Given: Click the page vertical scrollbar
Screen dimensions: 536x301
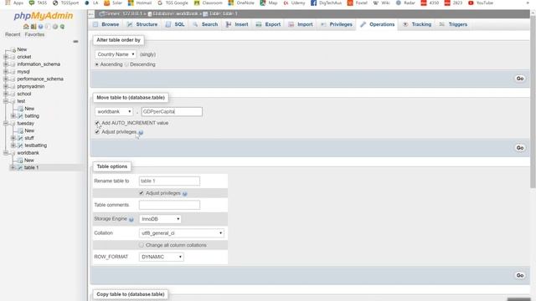Looking at the screenshot, I should click(533, 102).
